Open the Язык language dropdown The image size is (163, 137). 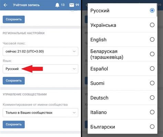point(41,69)
